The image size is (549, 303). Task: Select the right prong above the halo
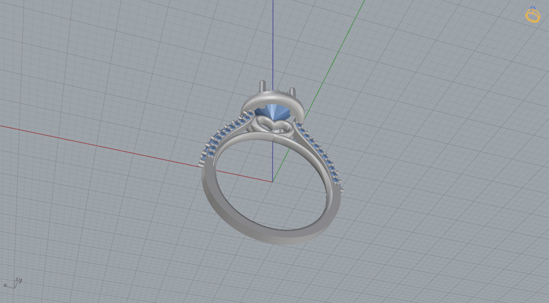(x=292, y=93)
